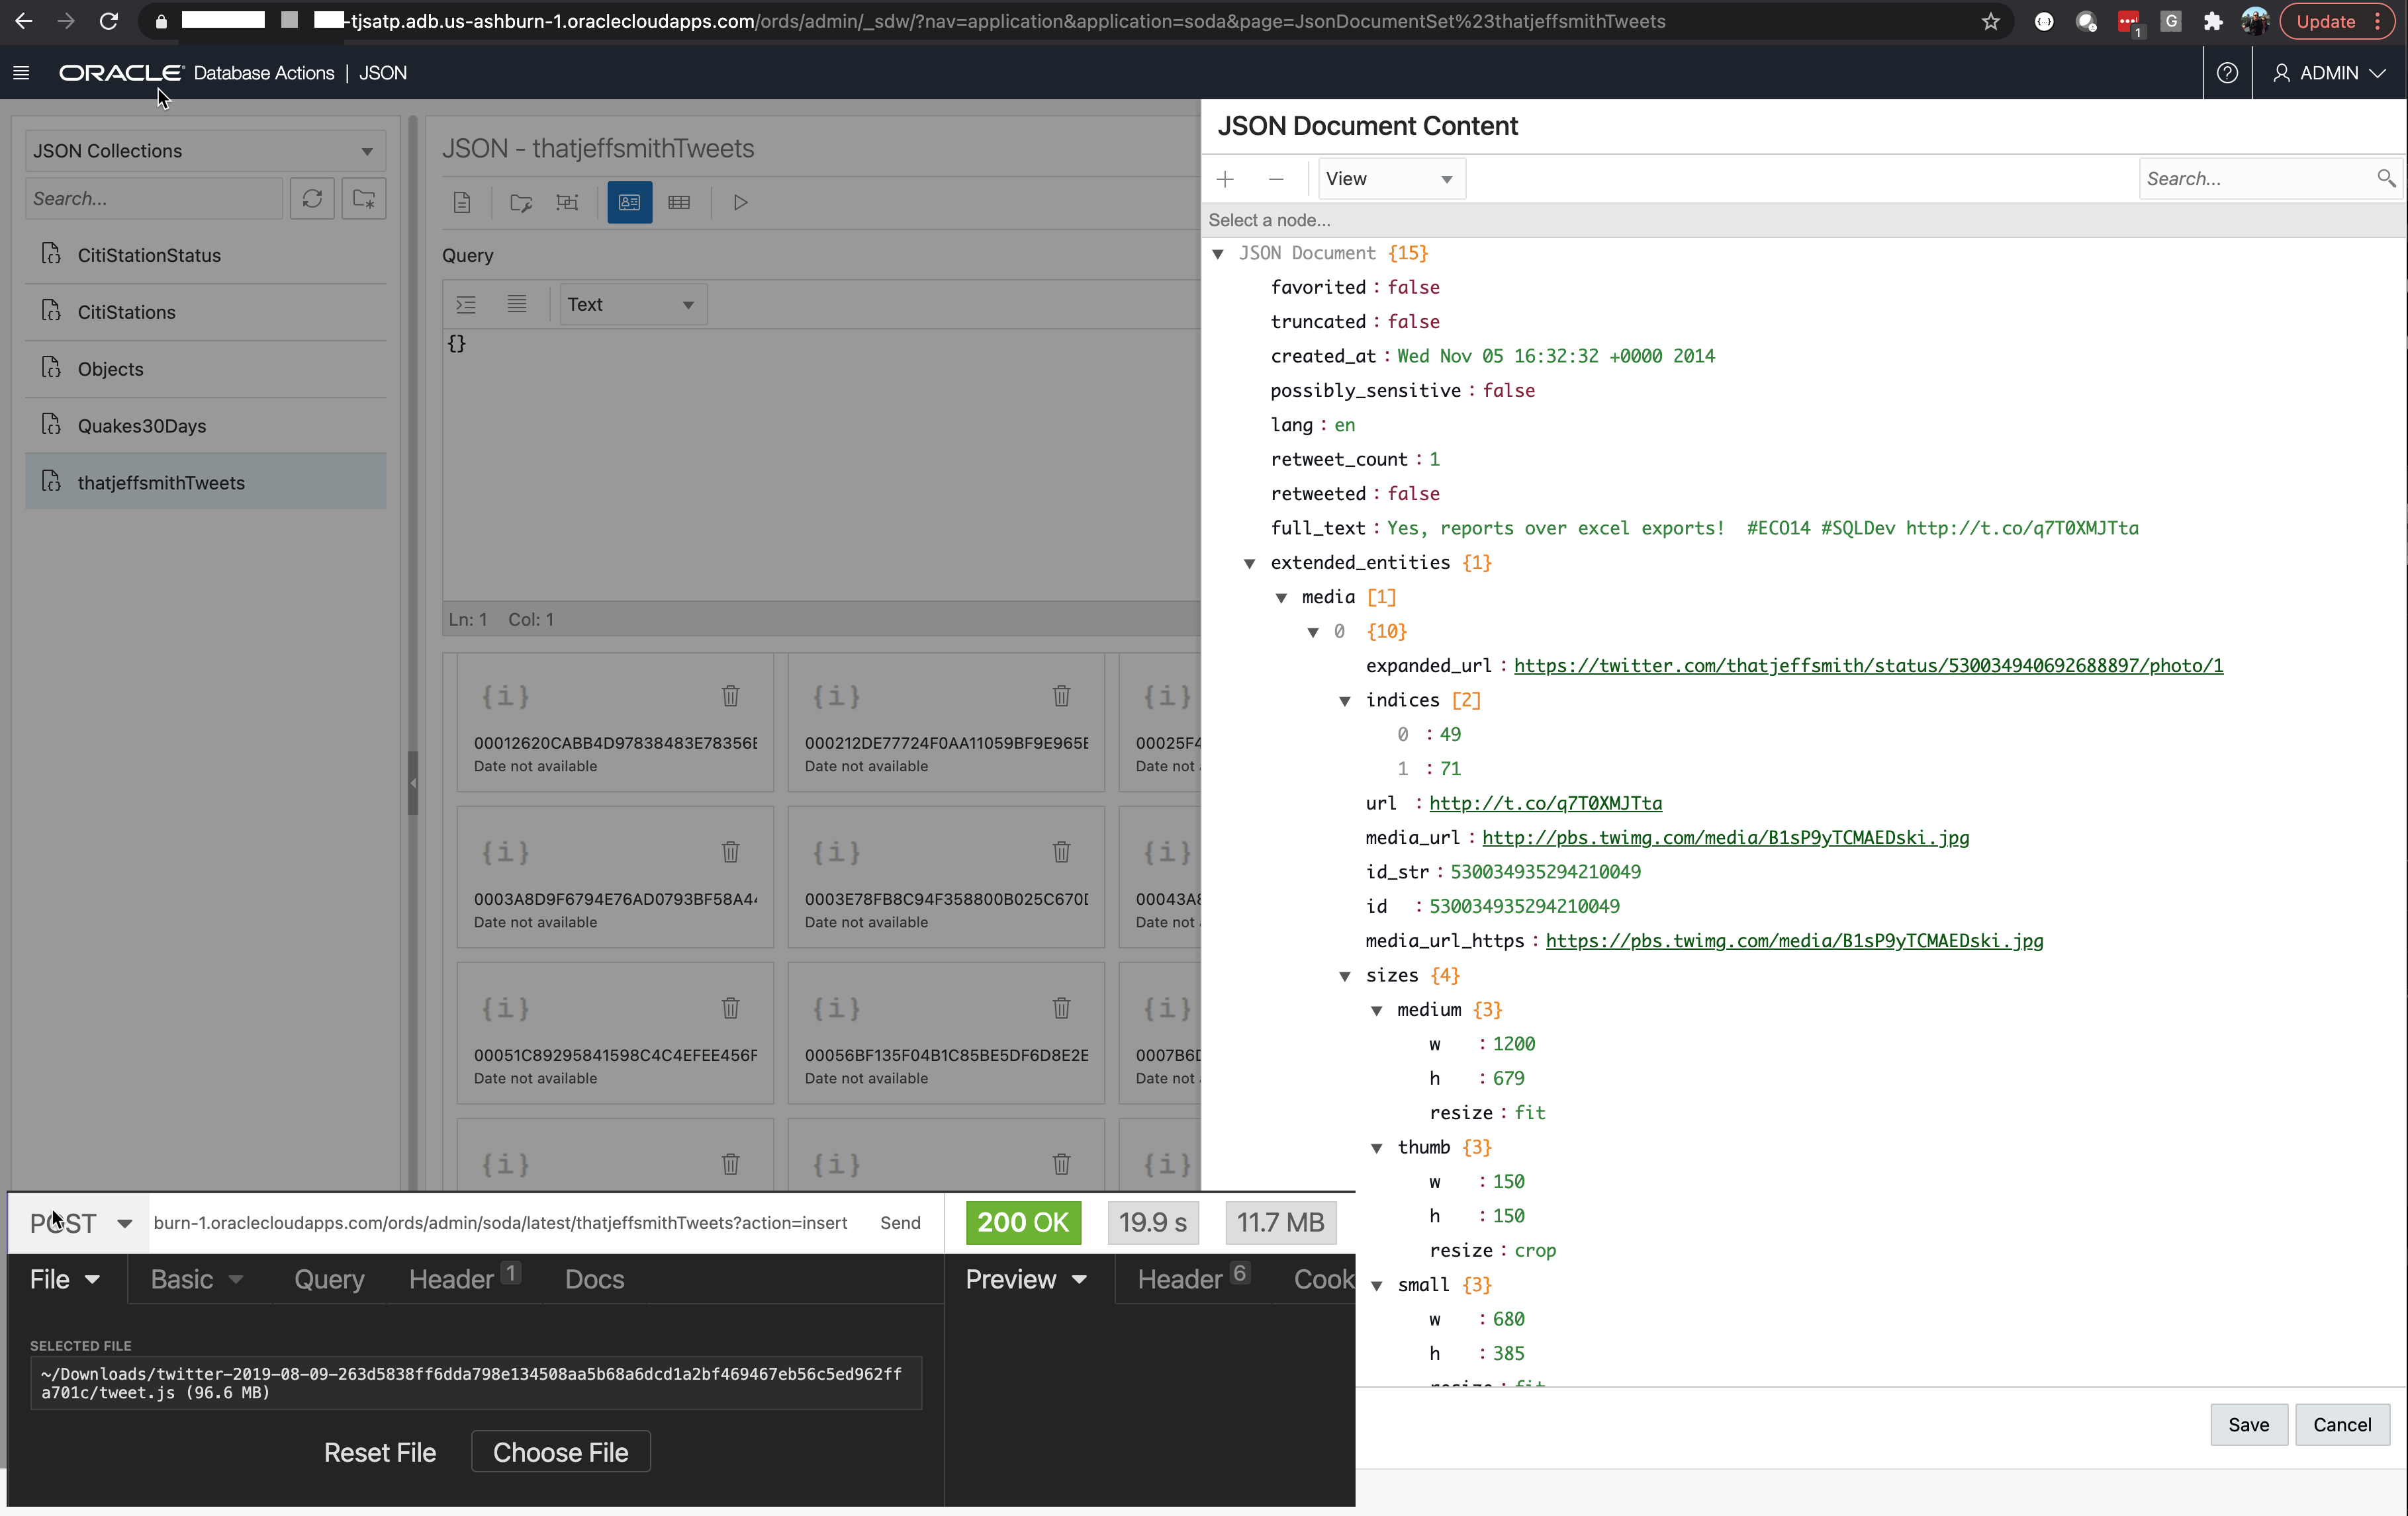Open the Text query mode dropdown
Viewport: 2408px width, 1516px height.
(x=632, y=305)
